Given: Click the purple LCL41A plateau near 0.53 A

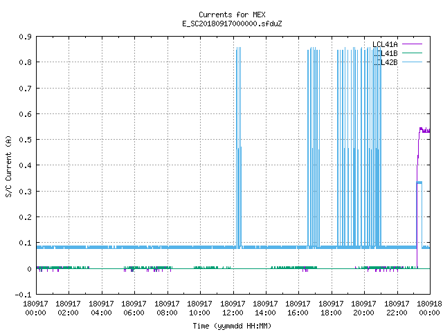Looking at the screenshot, I should point(424,130).
